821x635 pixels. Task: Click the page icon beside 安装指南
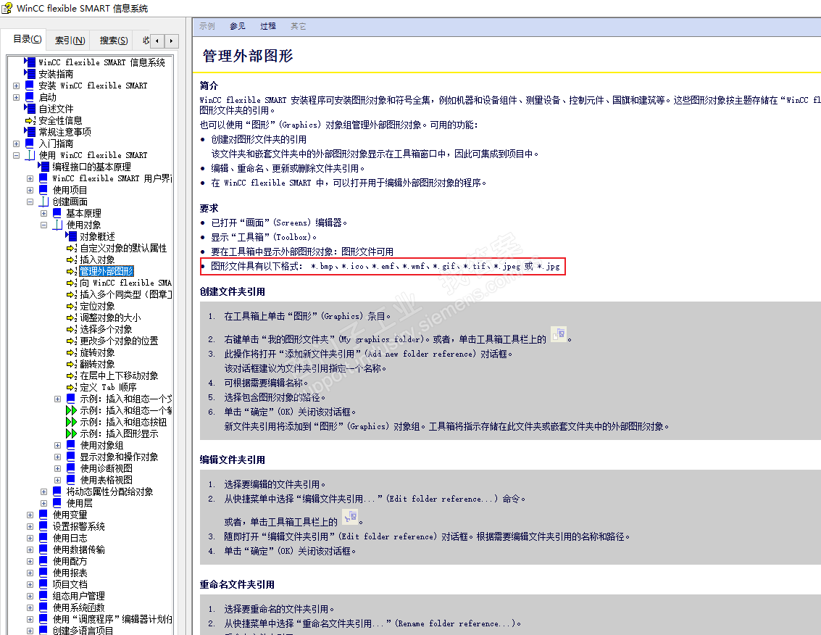pyautogui.click(x=30, y=74)
